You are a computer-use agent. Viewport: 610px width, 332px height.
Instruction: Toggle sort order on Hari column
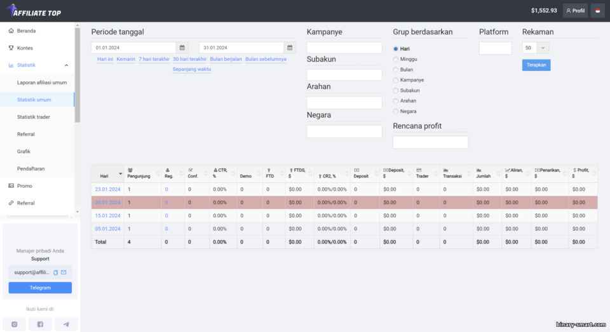pos(108,173)
